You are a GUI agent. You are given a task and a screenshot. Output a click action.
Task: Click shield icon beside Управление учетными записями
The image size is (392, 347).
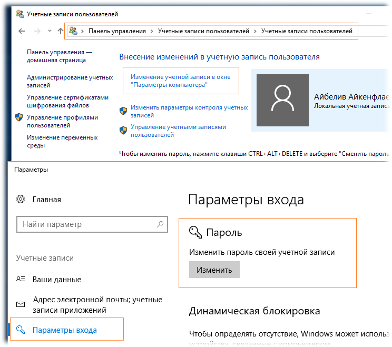pyautogui.click(x=123, y=130)
